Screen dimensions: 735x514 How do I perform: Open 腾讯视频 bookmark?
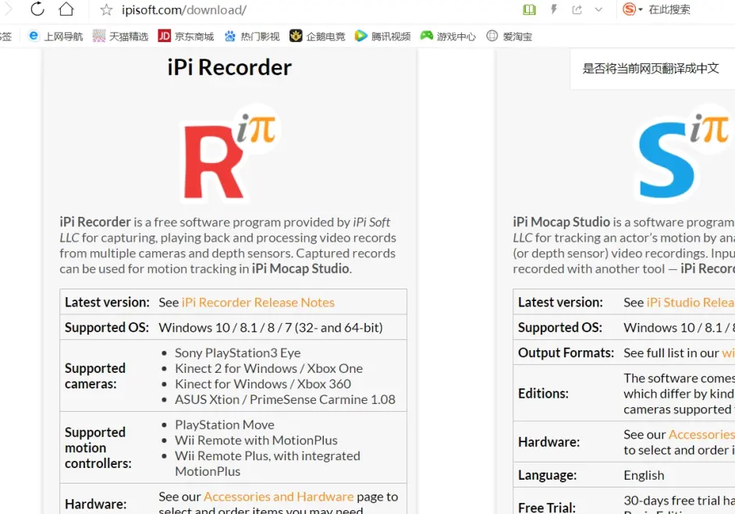pos(382,36)
